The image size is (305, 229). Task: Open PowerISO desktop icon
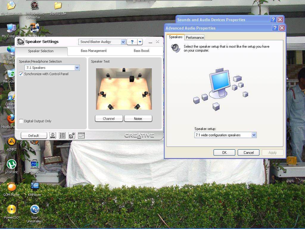tap(11, 212)
